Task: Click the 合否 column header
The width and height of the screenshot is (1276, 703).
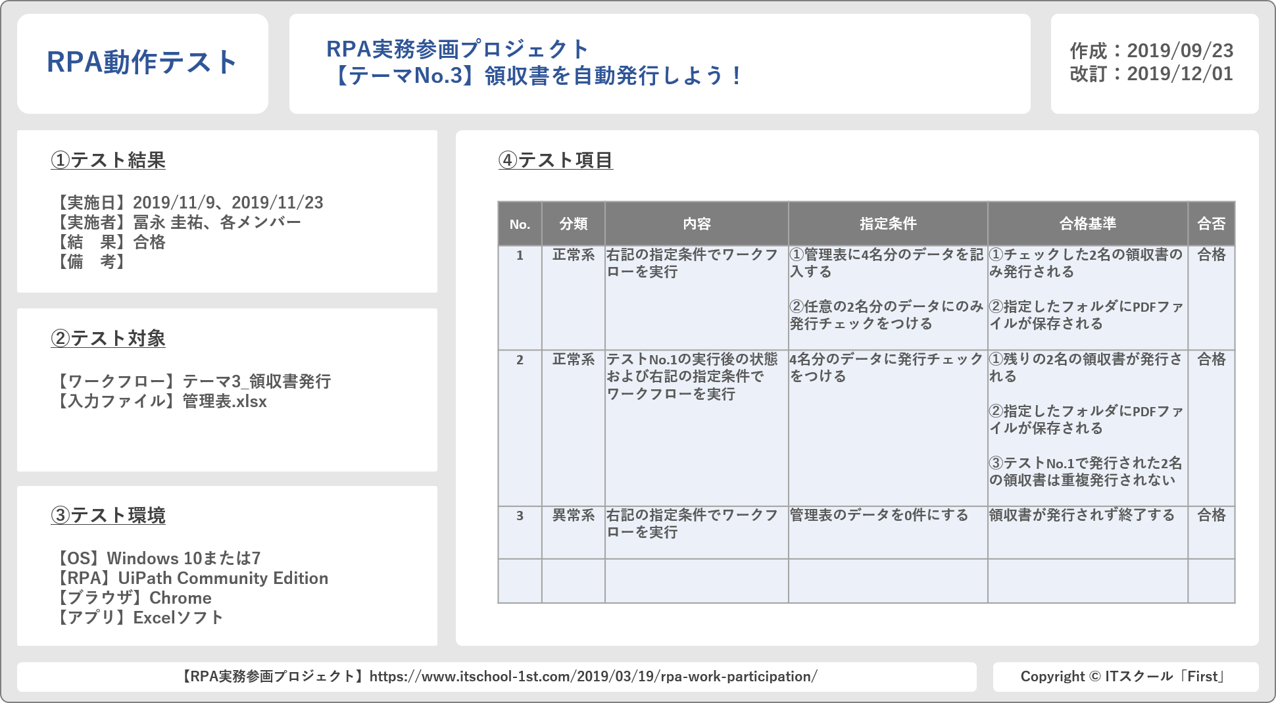Action: click(x=1211, y=224)
